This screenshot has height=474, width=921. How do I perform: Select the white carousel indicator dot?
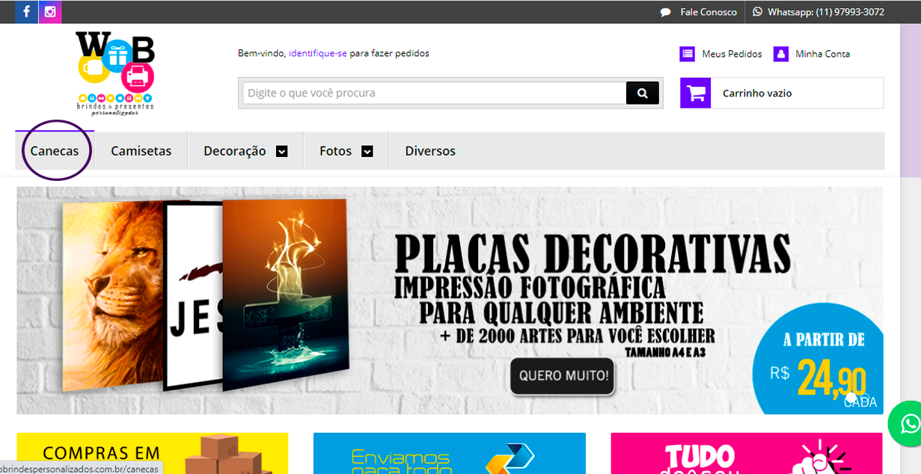[851, 397]
